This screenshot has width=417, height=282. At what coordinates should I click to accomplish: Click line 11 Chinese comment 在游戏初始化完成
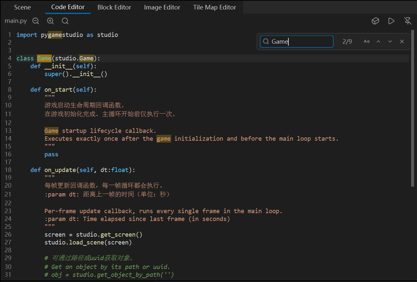click(x=110, y=114)
